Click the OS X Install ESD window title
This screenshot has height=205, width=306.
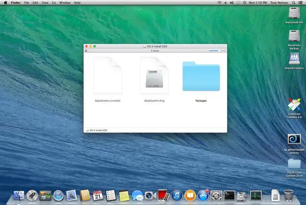pos(155,46)
